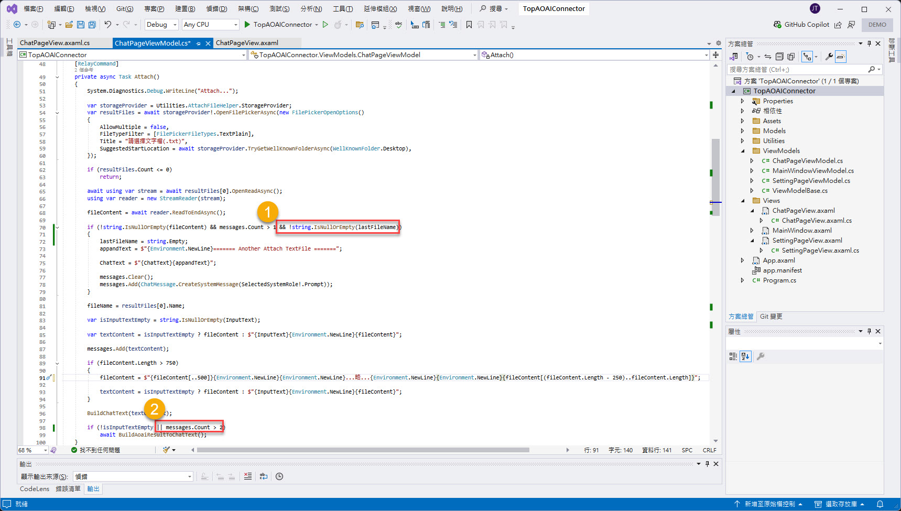Click the CodeLens tab in the output area
Viewport: 901px width, 511px height.
(x=35, y=489)
